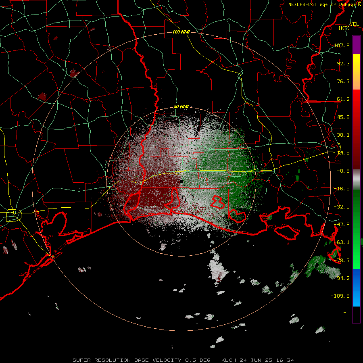
Task: Click the 14.5 velocity scale value
Action: pos(343,153)
